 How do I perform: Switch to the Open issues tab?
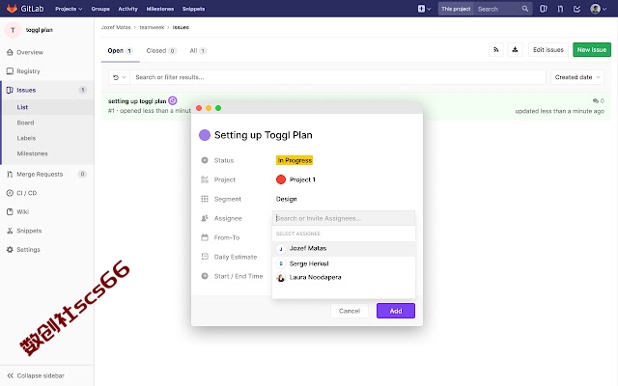point(120,51)
